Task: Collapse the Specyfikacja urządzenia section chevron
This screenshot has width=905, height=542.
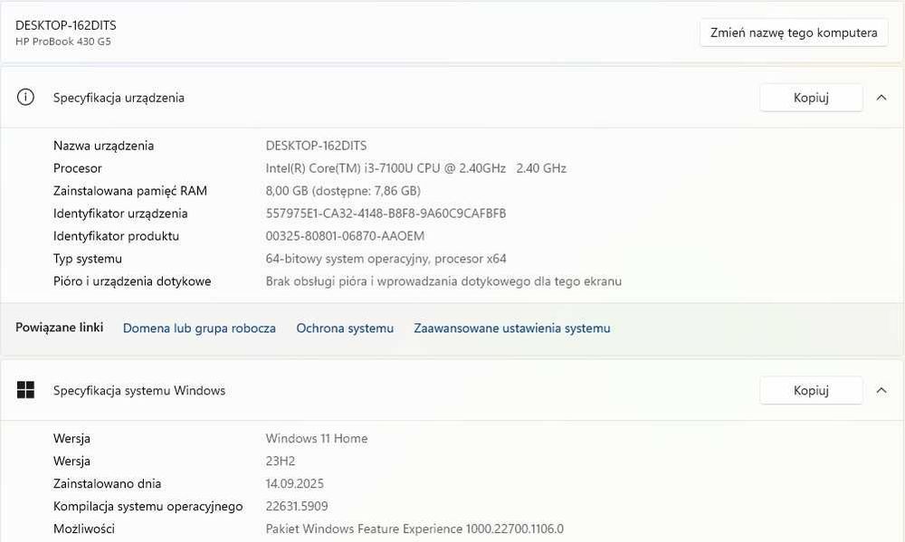Action: [881, 98]
